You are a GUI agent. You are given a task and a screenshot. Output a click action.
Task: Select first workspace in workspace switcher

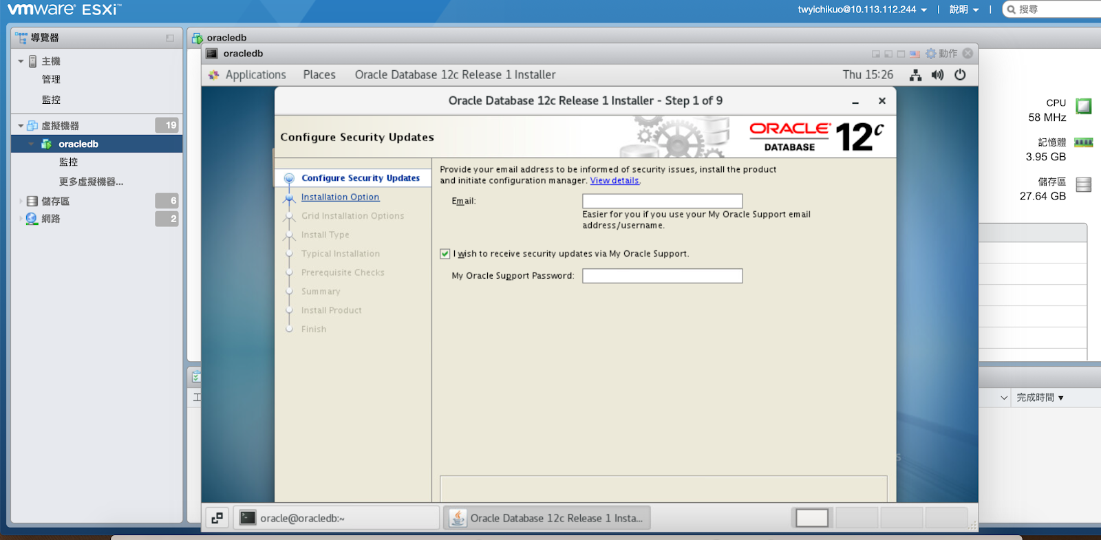click(x=812, y=518)
